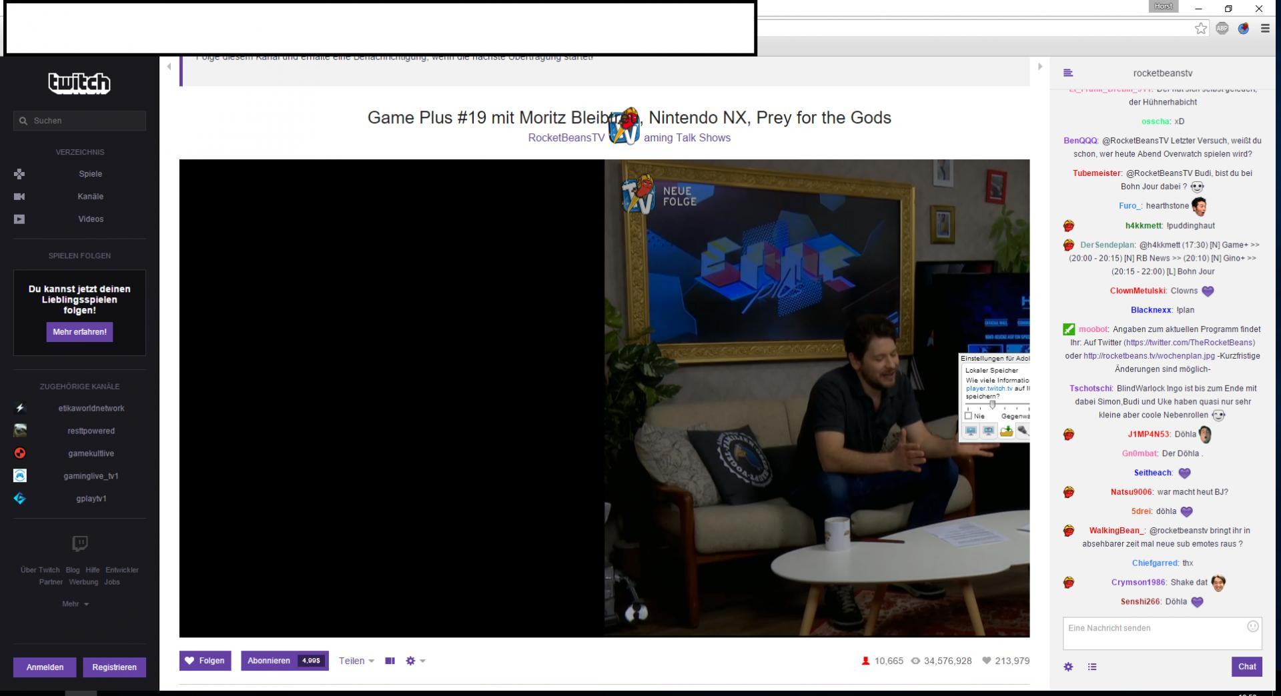
Task: Open the RocketBeansTV channel link
Action: pyautogui.click(x=566, y=138)
